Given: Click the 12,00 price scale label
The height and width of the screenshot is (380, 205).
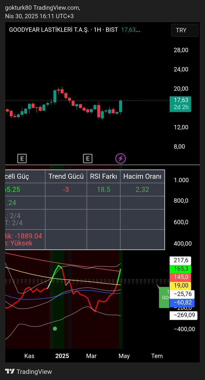Looking at the screenshot, I should [181, 127].
